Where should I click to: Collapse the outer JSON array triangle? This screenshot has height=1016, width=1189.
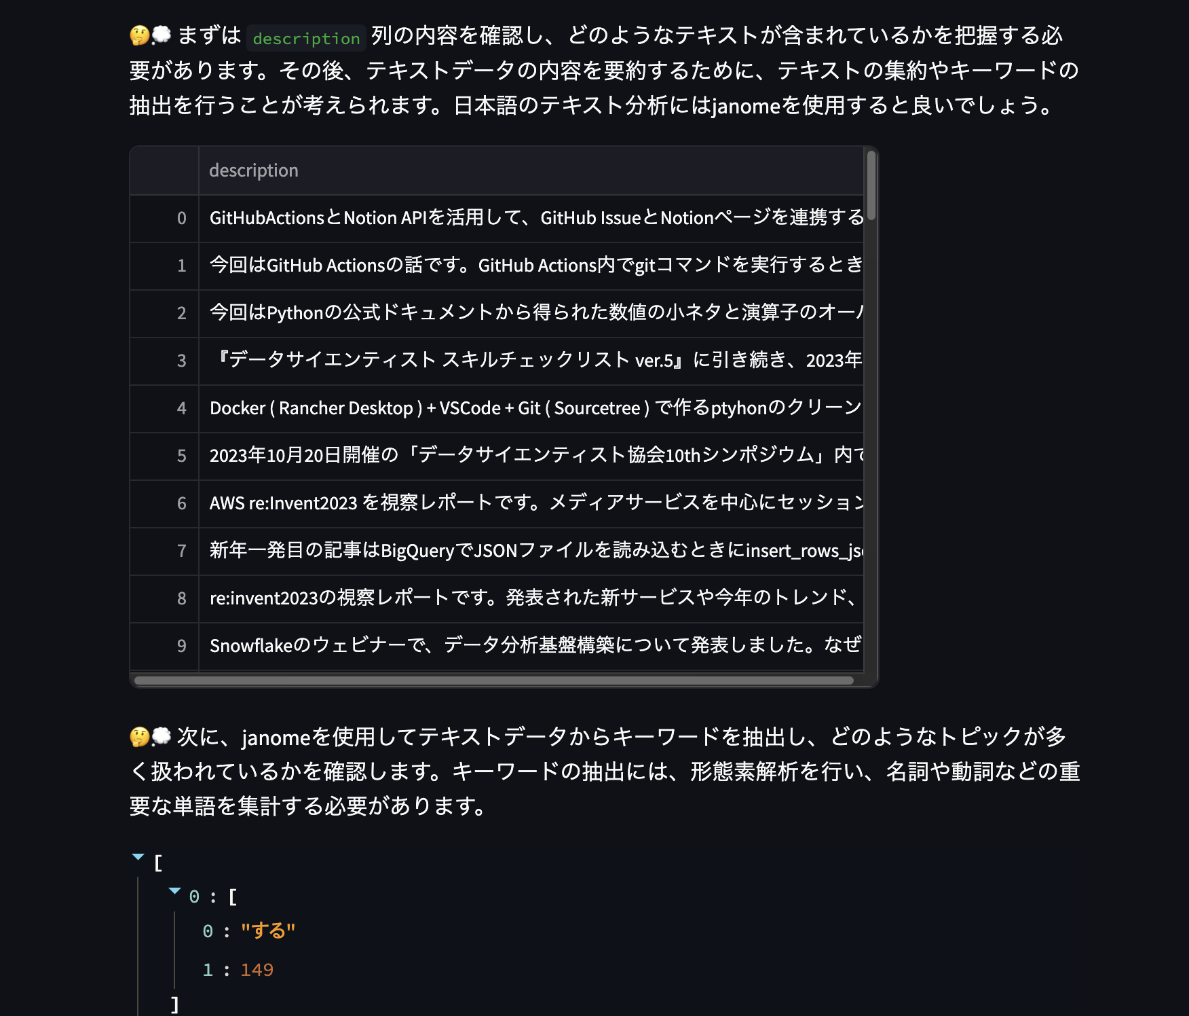pyautogui.click(x=138, y=857)
